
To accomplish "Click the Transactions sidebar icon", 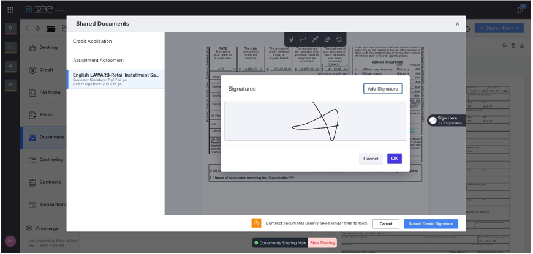I will pos(32,204).
